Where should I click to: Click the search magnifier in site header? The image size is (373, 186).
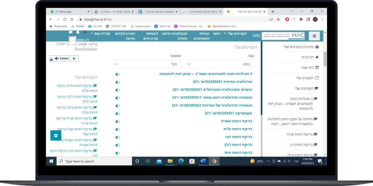pyautogui.click(x=85, y=32)
